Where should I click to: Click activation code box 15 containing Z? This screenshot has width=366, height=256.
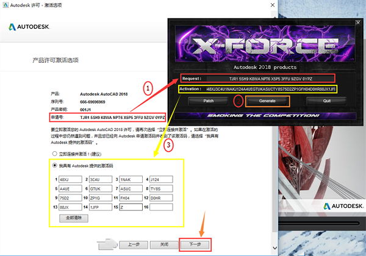coord(133,207)
